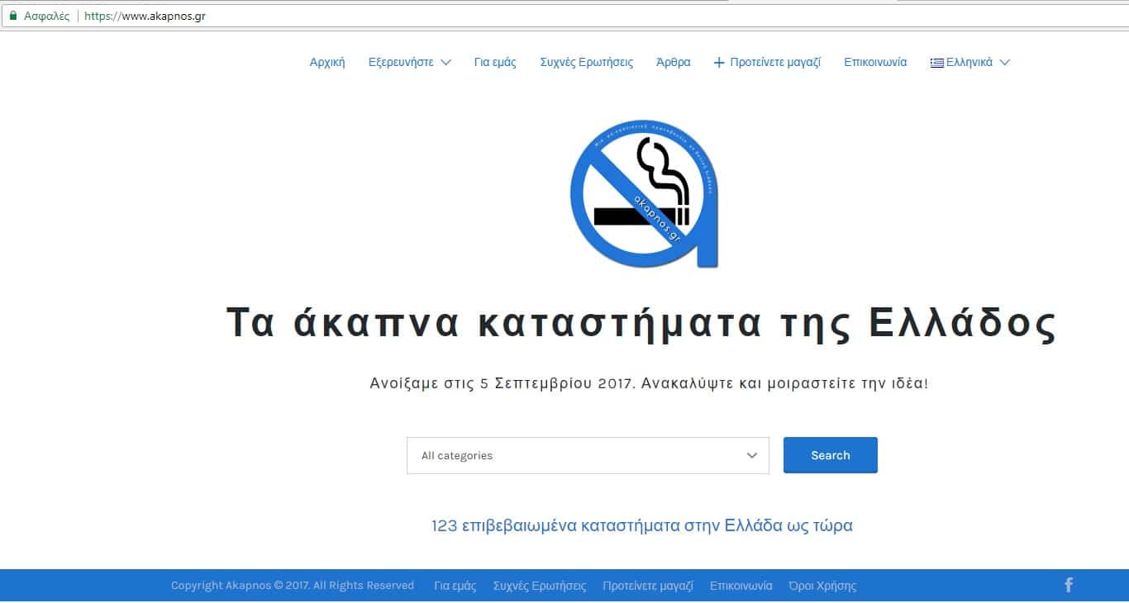Open Επικοινωνία link in footer
The width and height of the screenshot is (1129, 603).
(741, 586)
